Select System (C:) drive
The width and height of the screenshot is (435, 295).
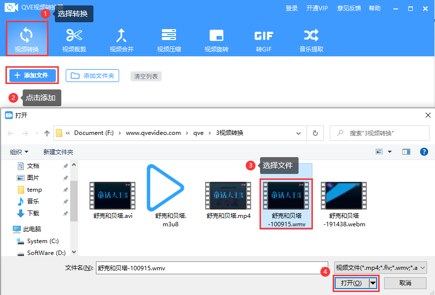(x=43, y=241)
